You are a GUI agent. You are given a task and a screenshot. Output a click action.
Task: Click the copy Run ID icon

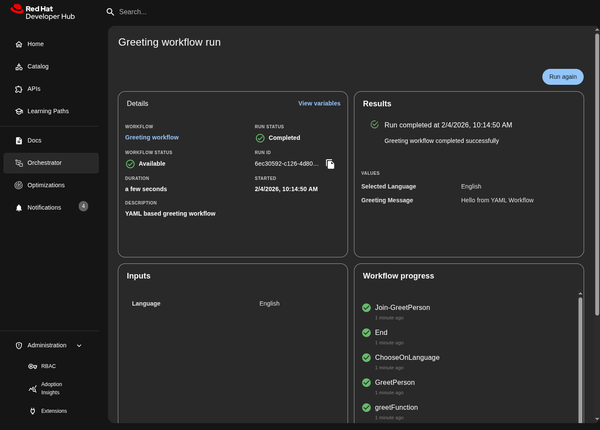click(x=330, y=164)
